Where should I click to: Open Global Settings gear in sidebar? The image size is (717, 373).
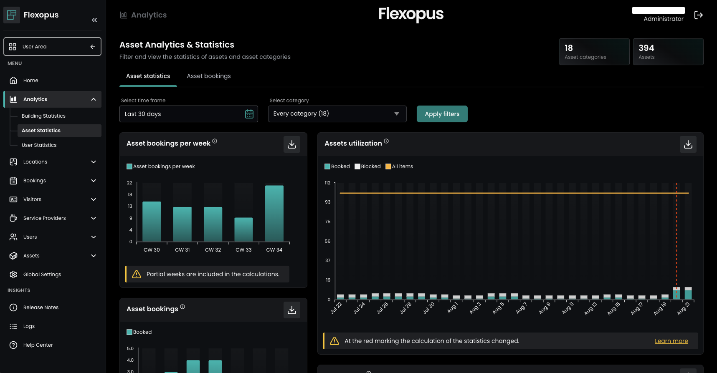(14, 275)
